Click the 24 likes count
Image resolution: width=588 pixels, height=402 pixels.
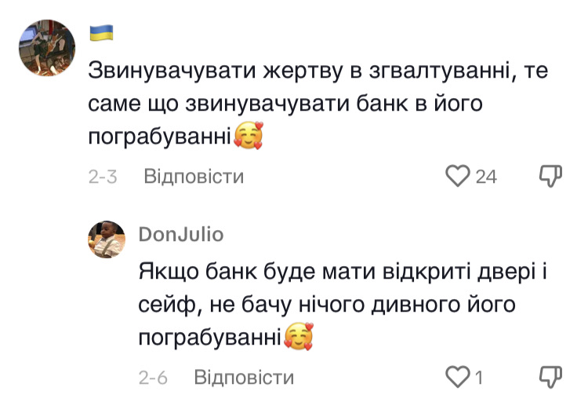click(x=486, y=177)
